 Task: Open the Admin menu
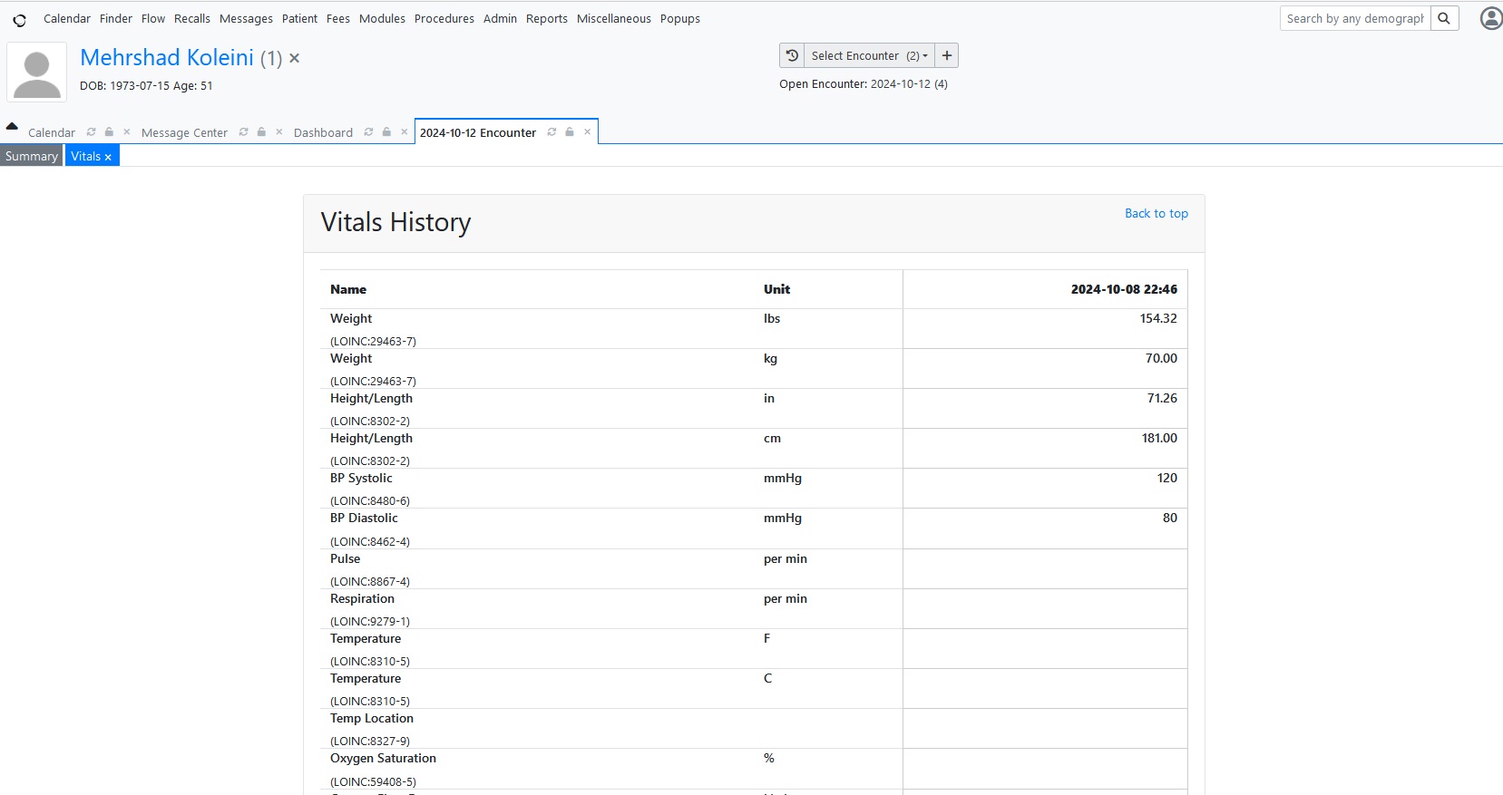point(500,18)
